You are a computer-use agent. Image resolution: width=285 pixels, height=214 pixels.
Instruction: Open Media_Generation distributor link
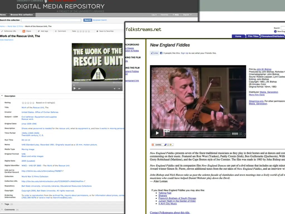coord(269,92)
